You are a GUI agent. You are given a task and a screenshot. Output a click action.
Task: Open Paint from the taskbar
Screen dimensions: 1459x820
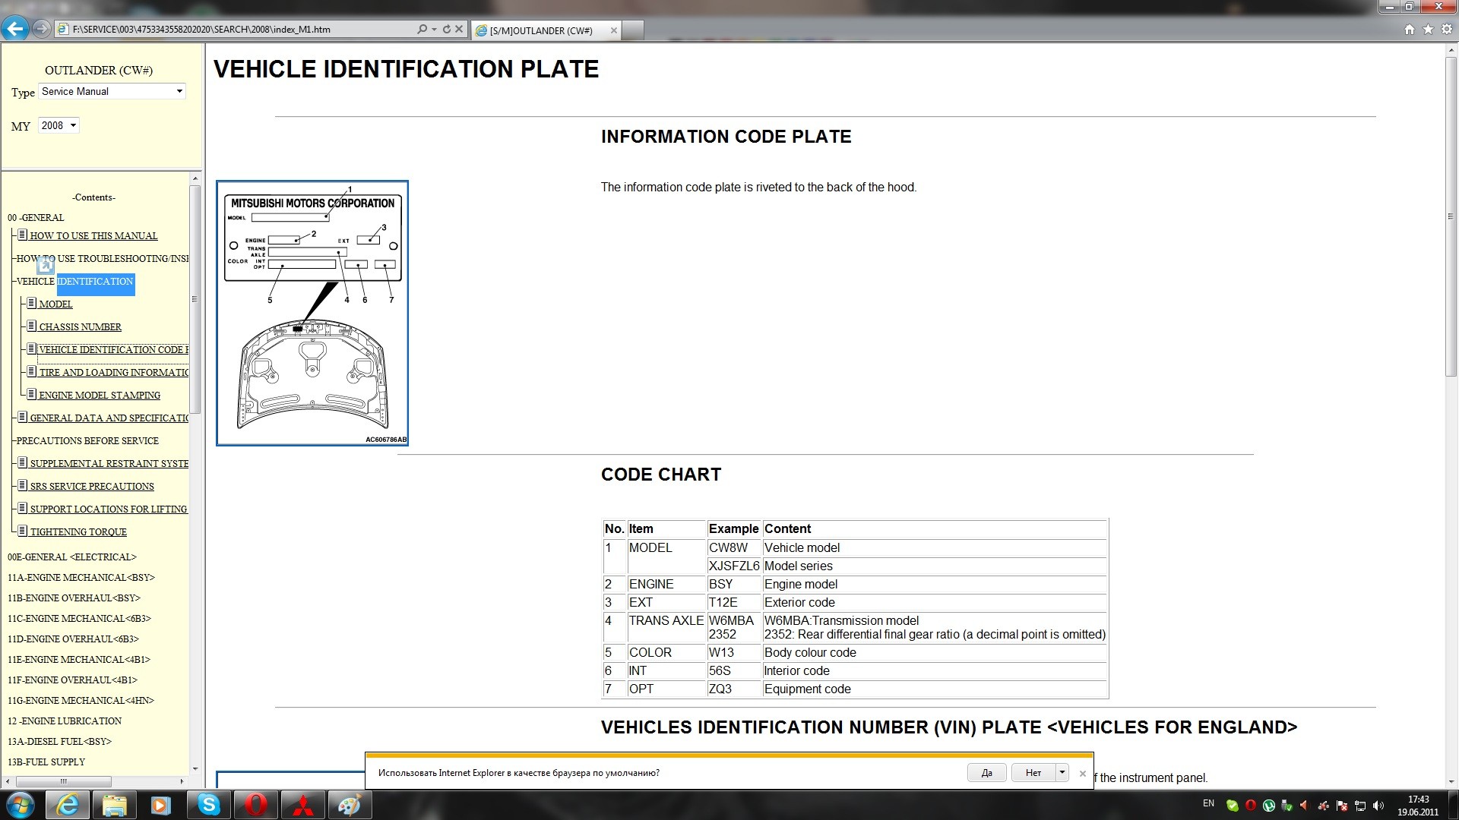pos(350,805)
